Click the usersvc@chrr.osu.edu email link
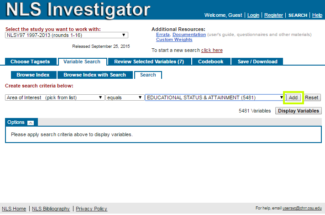Screen dimensions: 325x215 [302, 208]
